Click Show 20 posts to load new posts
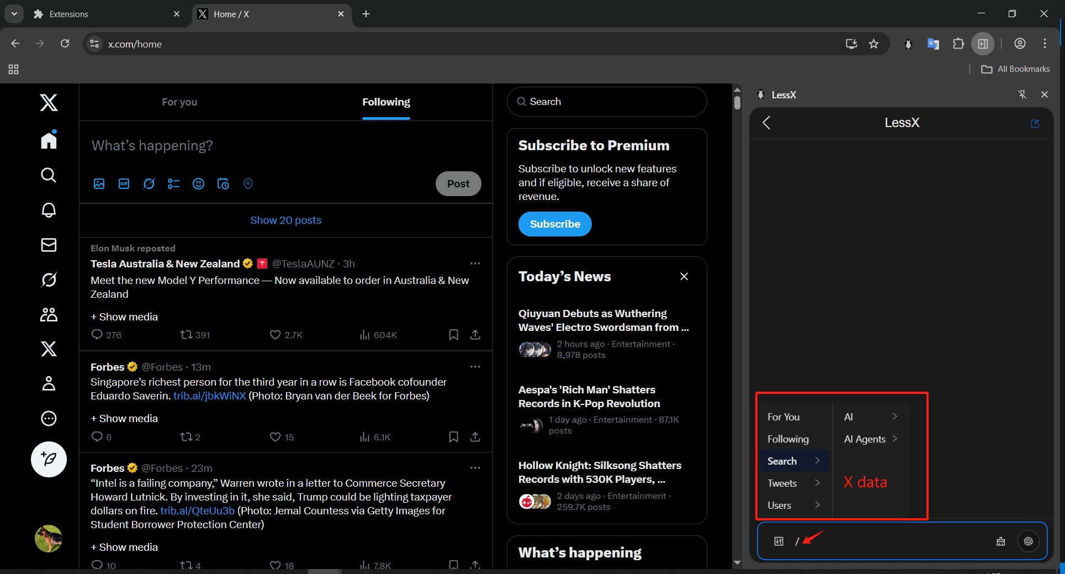1065x574 pixels. coord(286,220)
